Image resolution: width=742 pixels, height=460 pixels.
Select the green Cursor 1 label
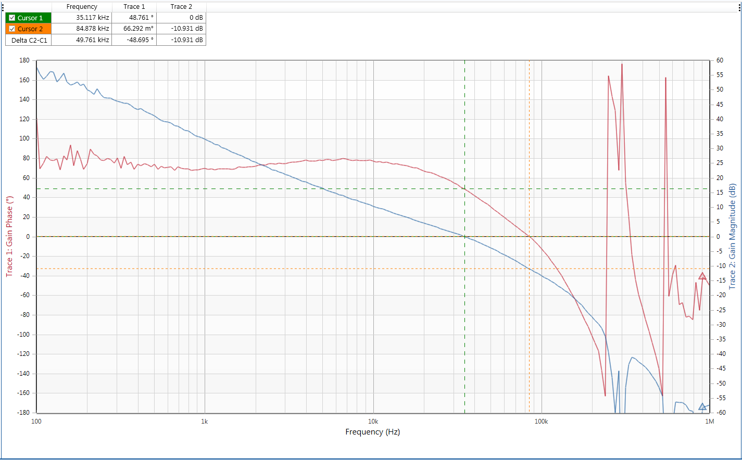tap(30, 18)
